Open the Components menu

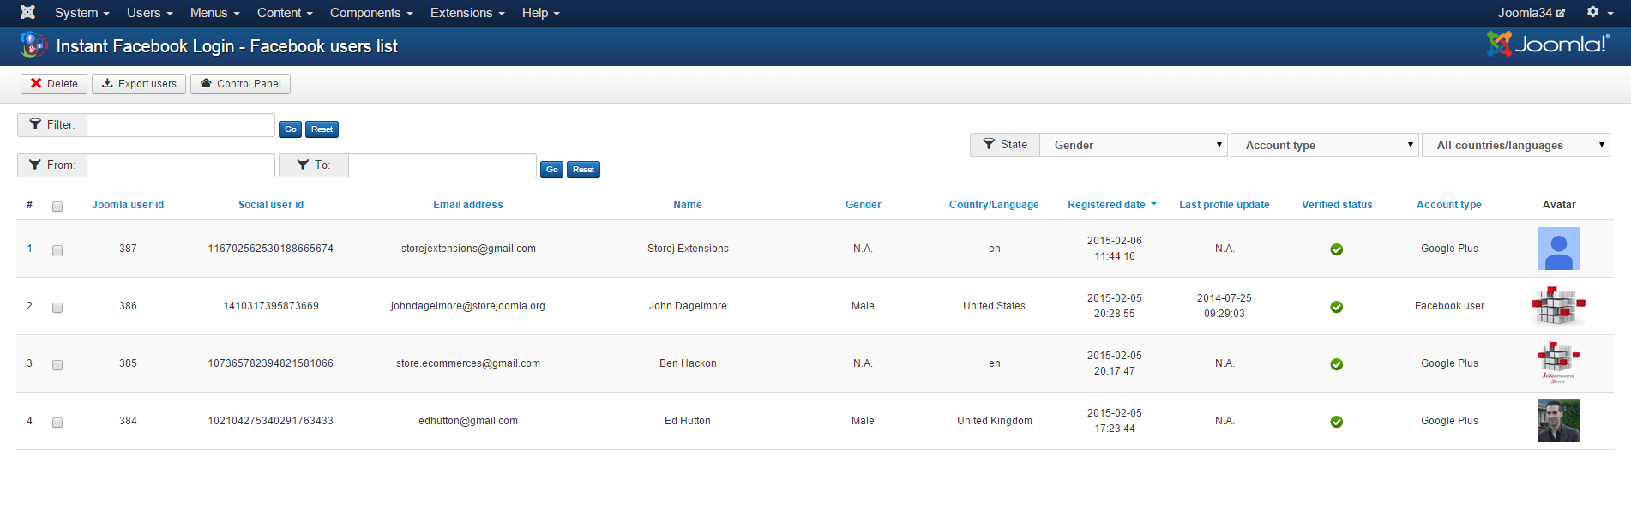tap(371, 13)
